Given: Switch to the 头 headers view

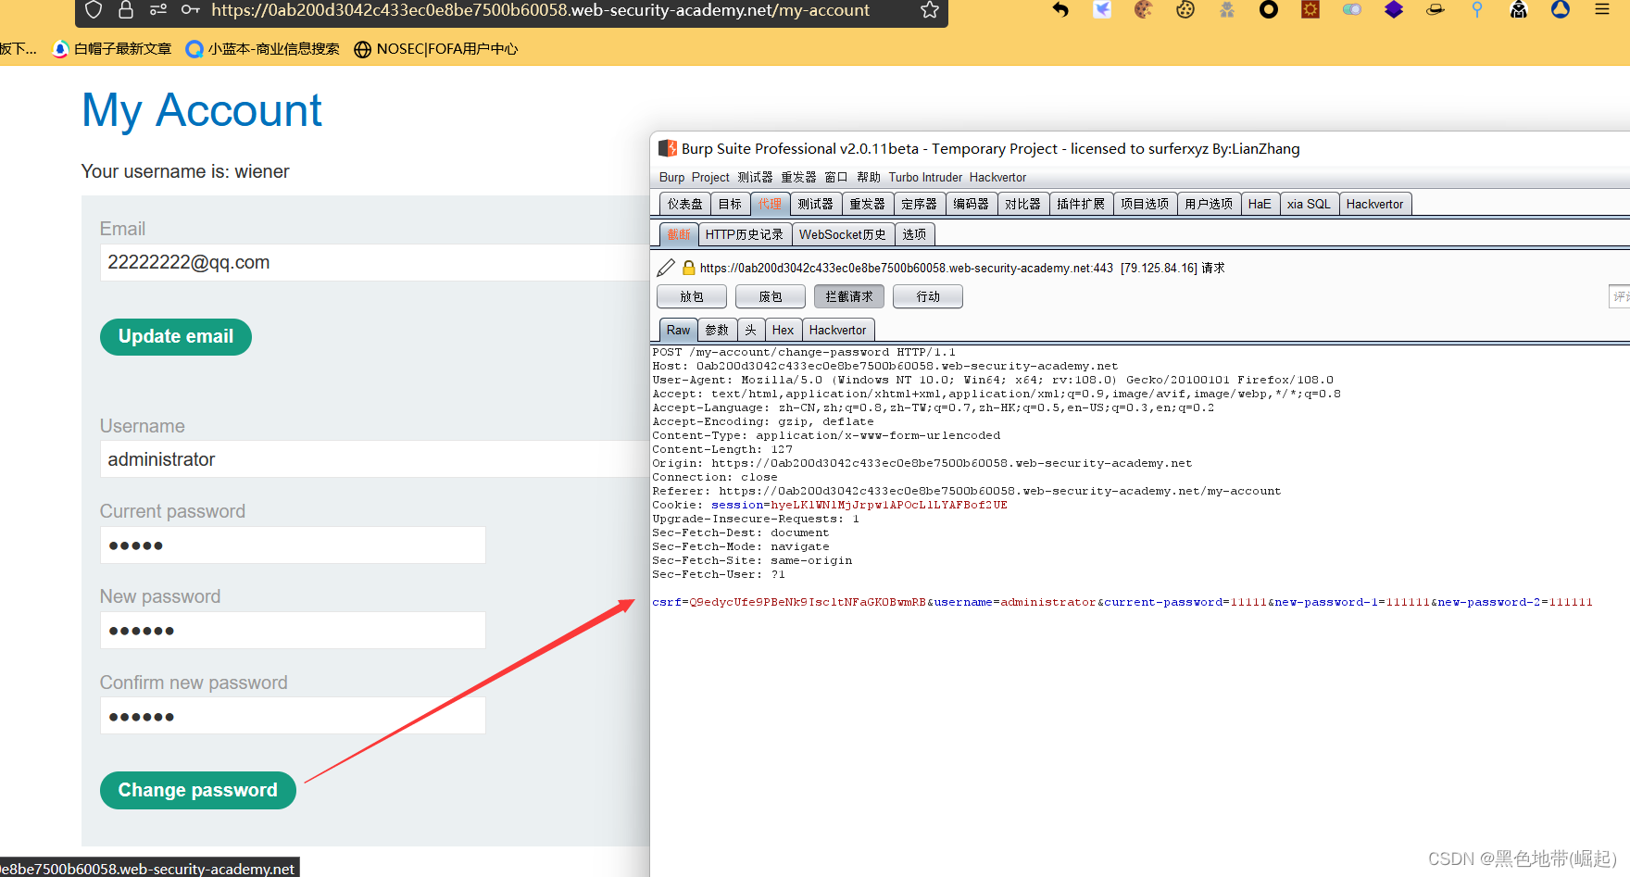Looking at the screenshot, I should tap(751, 330).
